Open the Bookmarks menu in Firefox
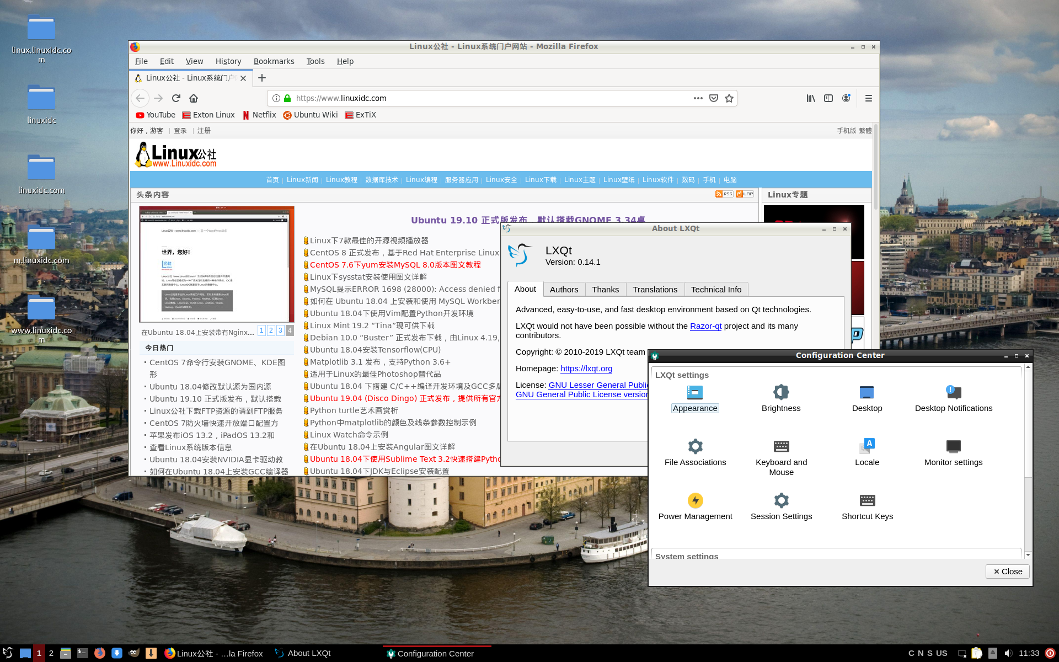 click(x=274, y=61)
